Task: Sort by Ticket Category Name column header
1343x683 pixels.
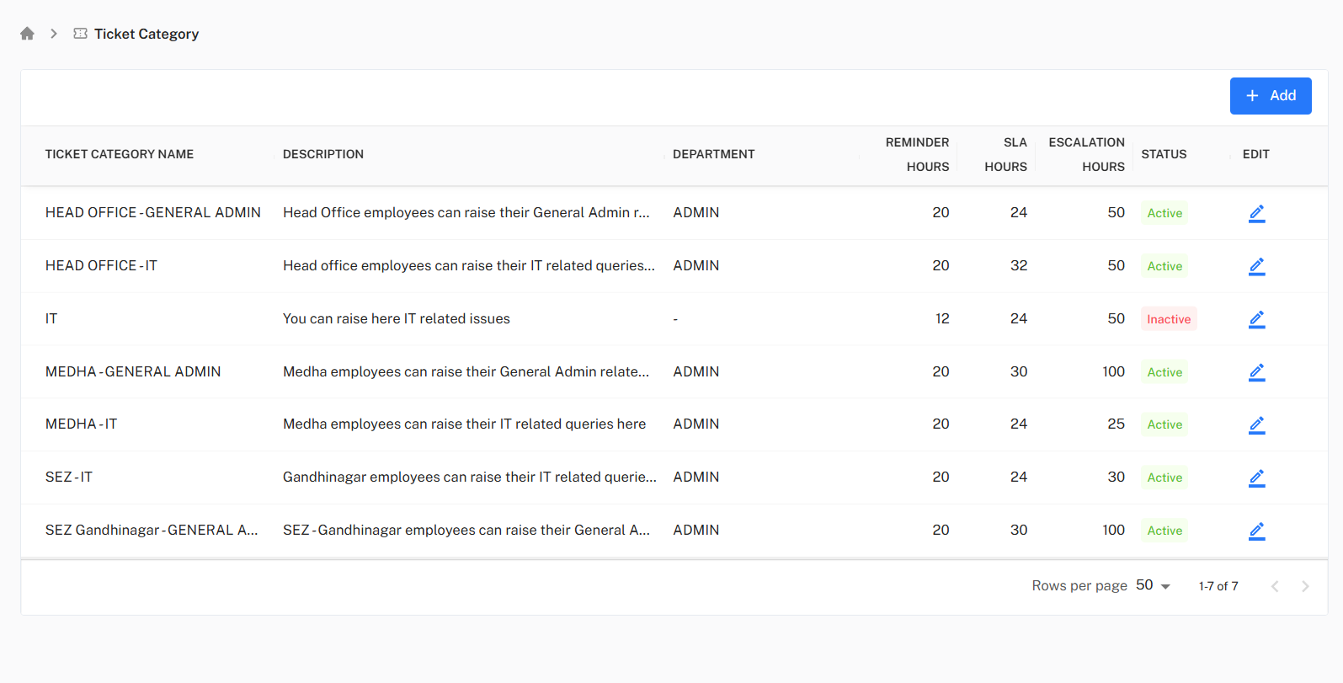Action: point(120,154)
